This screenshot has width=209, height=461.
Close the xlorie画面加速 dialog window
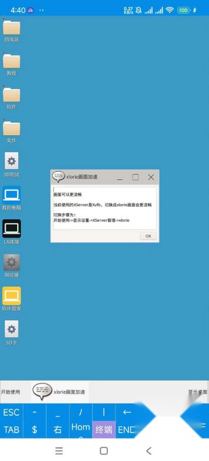point(151,177)
